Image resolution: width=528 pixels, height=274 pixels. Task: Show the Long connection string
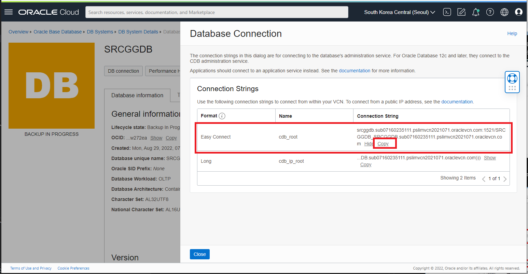[490, 158]
